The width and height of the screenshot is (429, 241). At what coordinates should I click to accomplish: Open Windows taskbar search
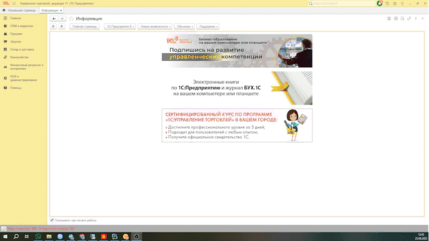coord(16,236)
